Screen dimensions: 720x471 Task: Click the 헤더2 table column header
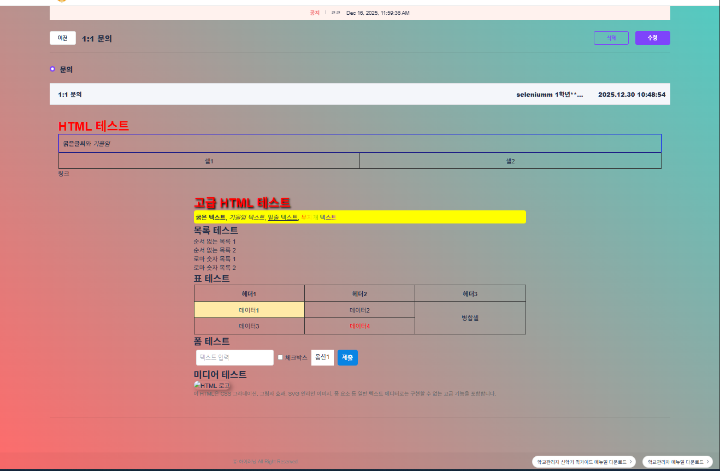(359, 294)
